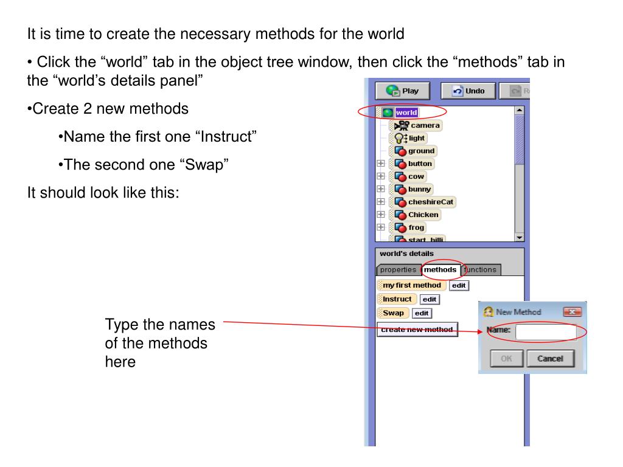Switch to the properties tab
This screenshot has height=467, width=623.
coord(398,269)
